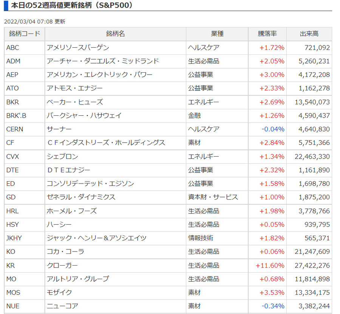The image size is (340, 314).
Task: Click the 2022/03/04 07:08 更新 timestamp
Action: coord(35,22)
